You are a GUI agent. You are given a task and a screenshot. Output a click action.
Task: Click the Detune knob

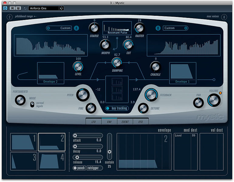[143, 108]
